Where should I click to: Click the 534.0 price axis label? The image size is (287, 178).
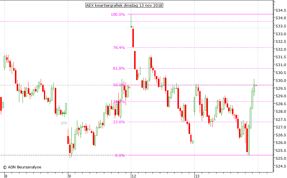281,18
